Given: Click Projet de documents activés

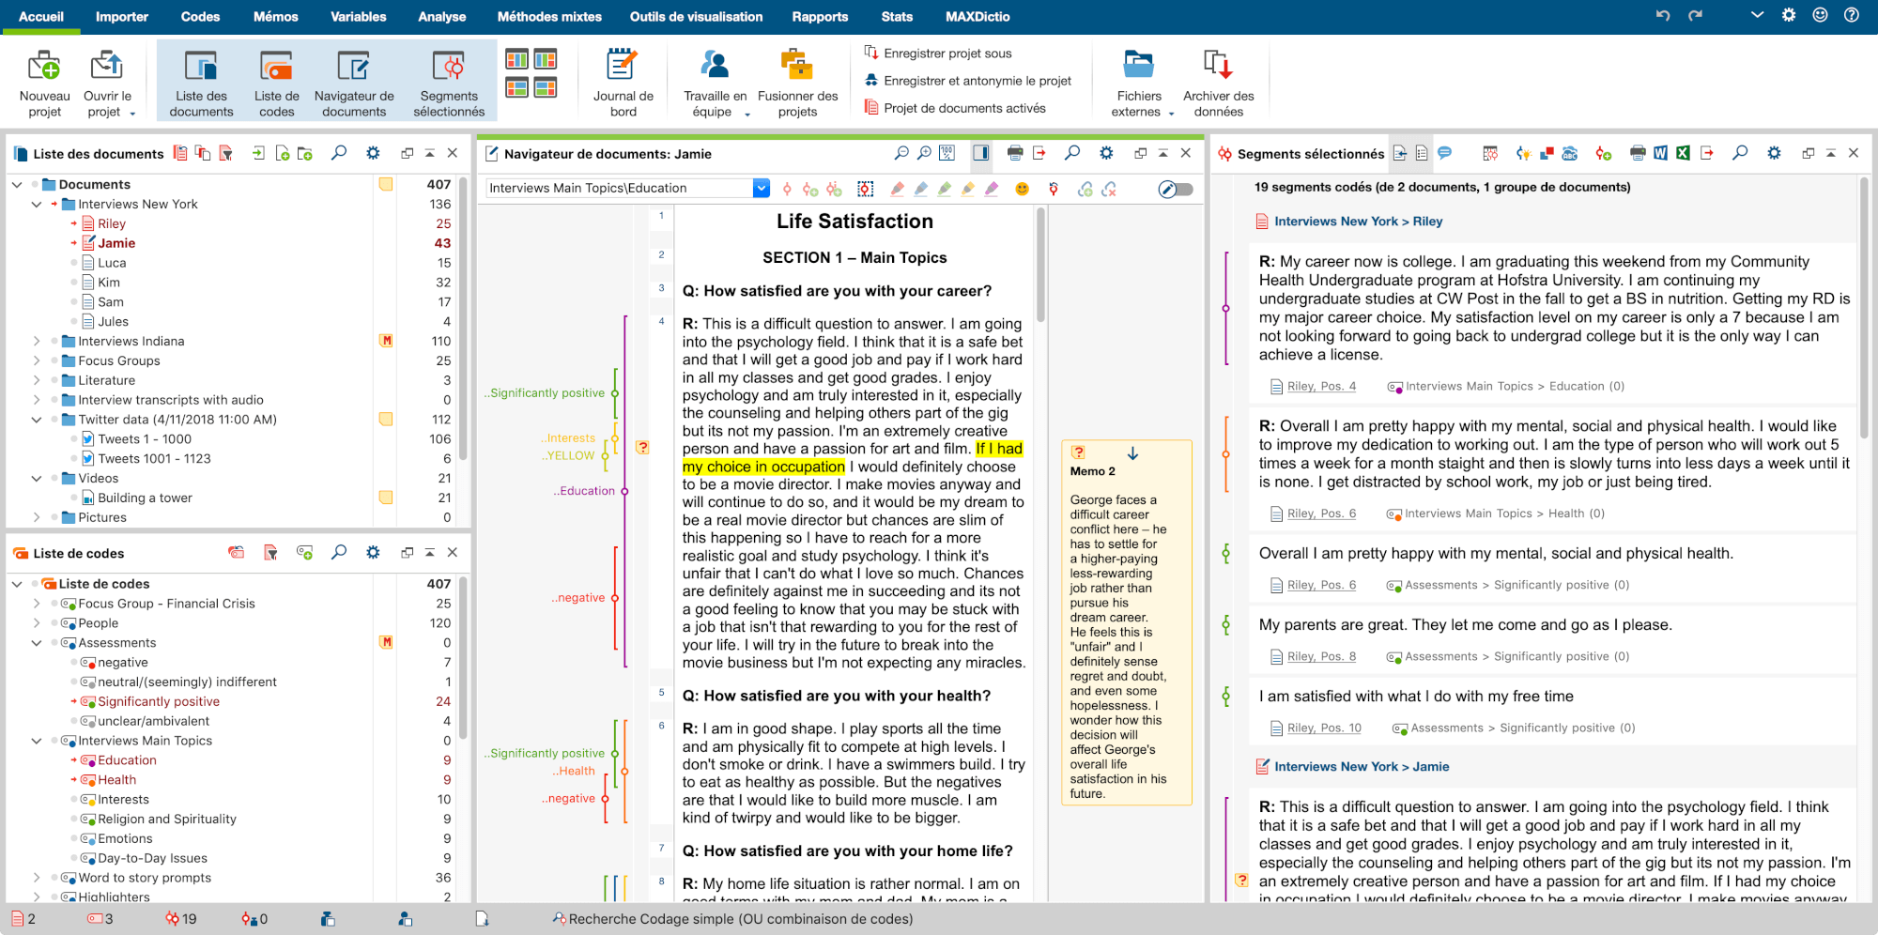Looking at the screenshot, I should 956,108.
